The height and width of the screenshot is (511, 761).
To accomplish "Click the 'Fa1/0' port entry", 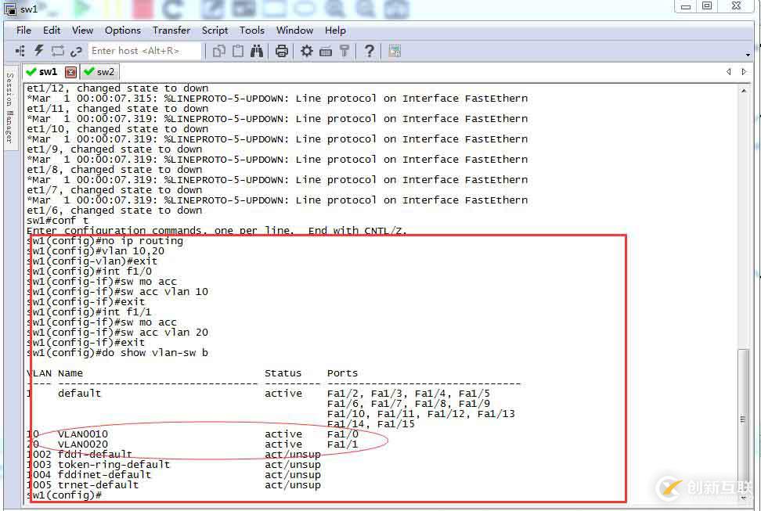I will (x=343, y=434).
